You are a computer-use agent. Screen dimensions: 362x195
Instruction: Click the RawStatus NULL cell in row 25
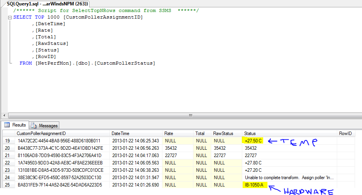pos(226,185)
